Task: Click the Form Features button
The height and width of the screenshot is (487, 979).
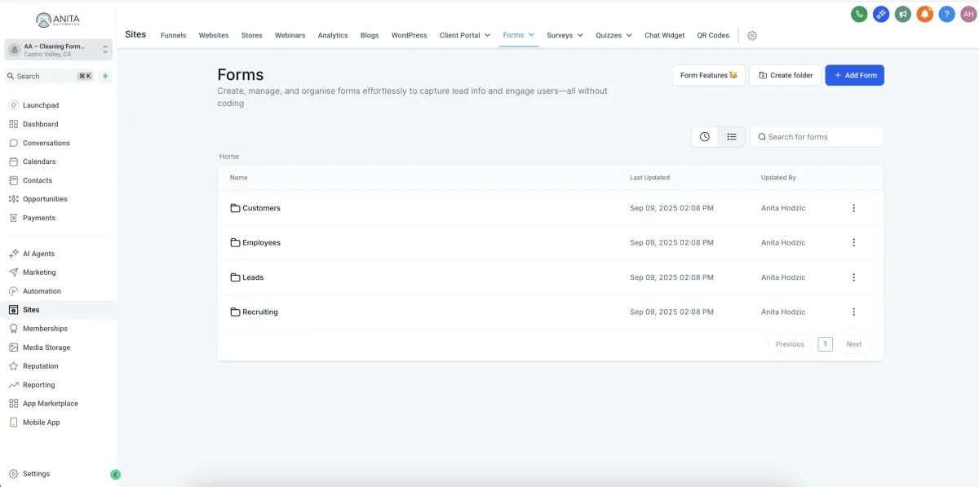Action: pyautogui.click(x=709, y=75)
